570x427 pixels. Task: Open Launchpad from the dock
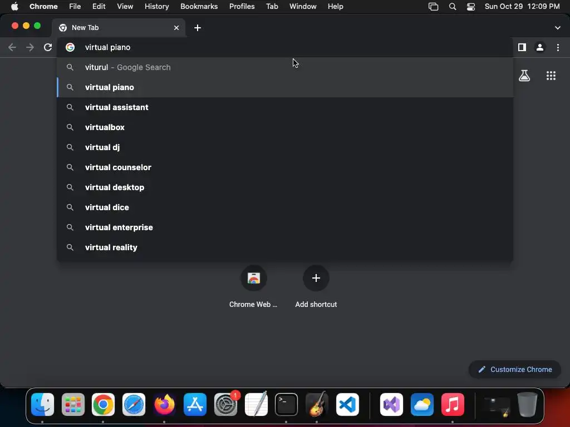[73, 405]
